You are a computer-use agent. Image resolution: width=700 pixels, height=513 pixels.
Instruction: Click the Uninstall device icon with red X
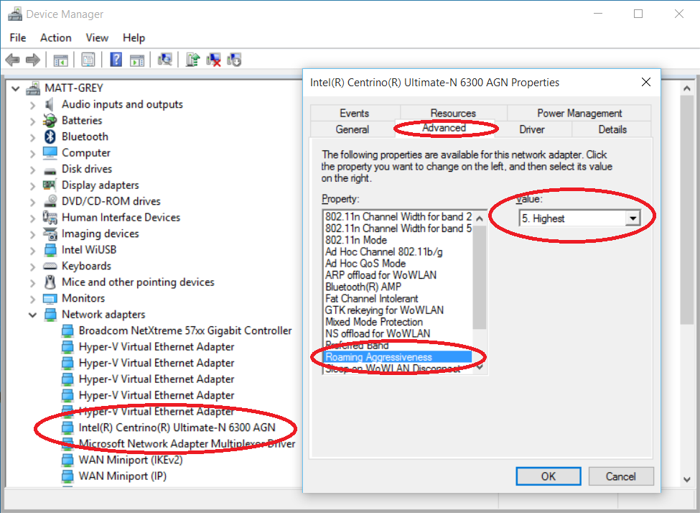tap(213, 60)
